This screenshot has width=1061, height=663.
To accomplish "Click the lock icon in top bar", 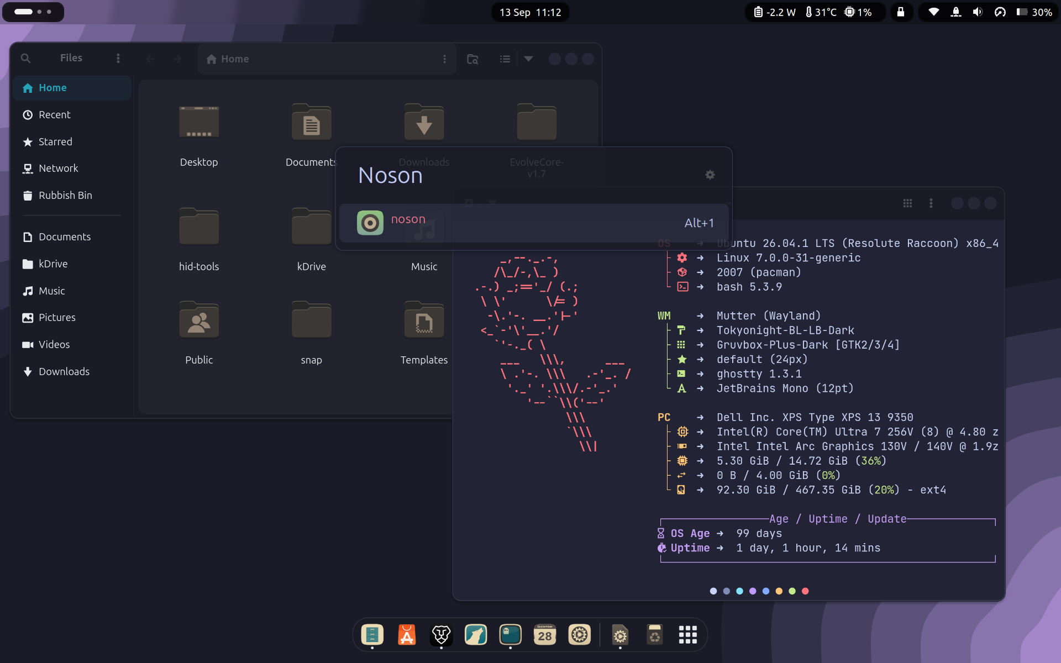I will (901, 12).
